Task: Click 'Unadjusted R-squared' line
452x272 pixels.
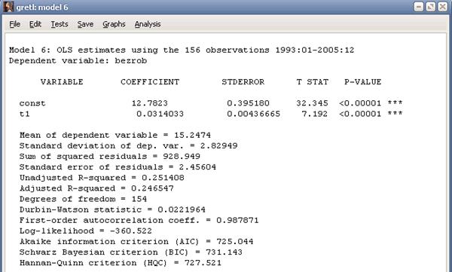Action: [x=102, y=178]
